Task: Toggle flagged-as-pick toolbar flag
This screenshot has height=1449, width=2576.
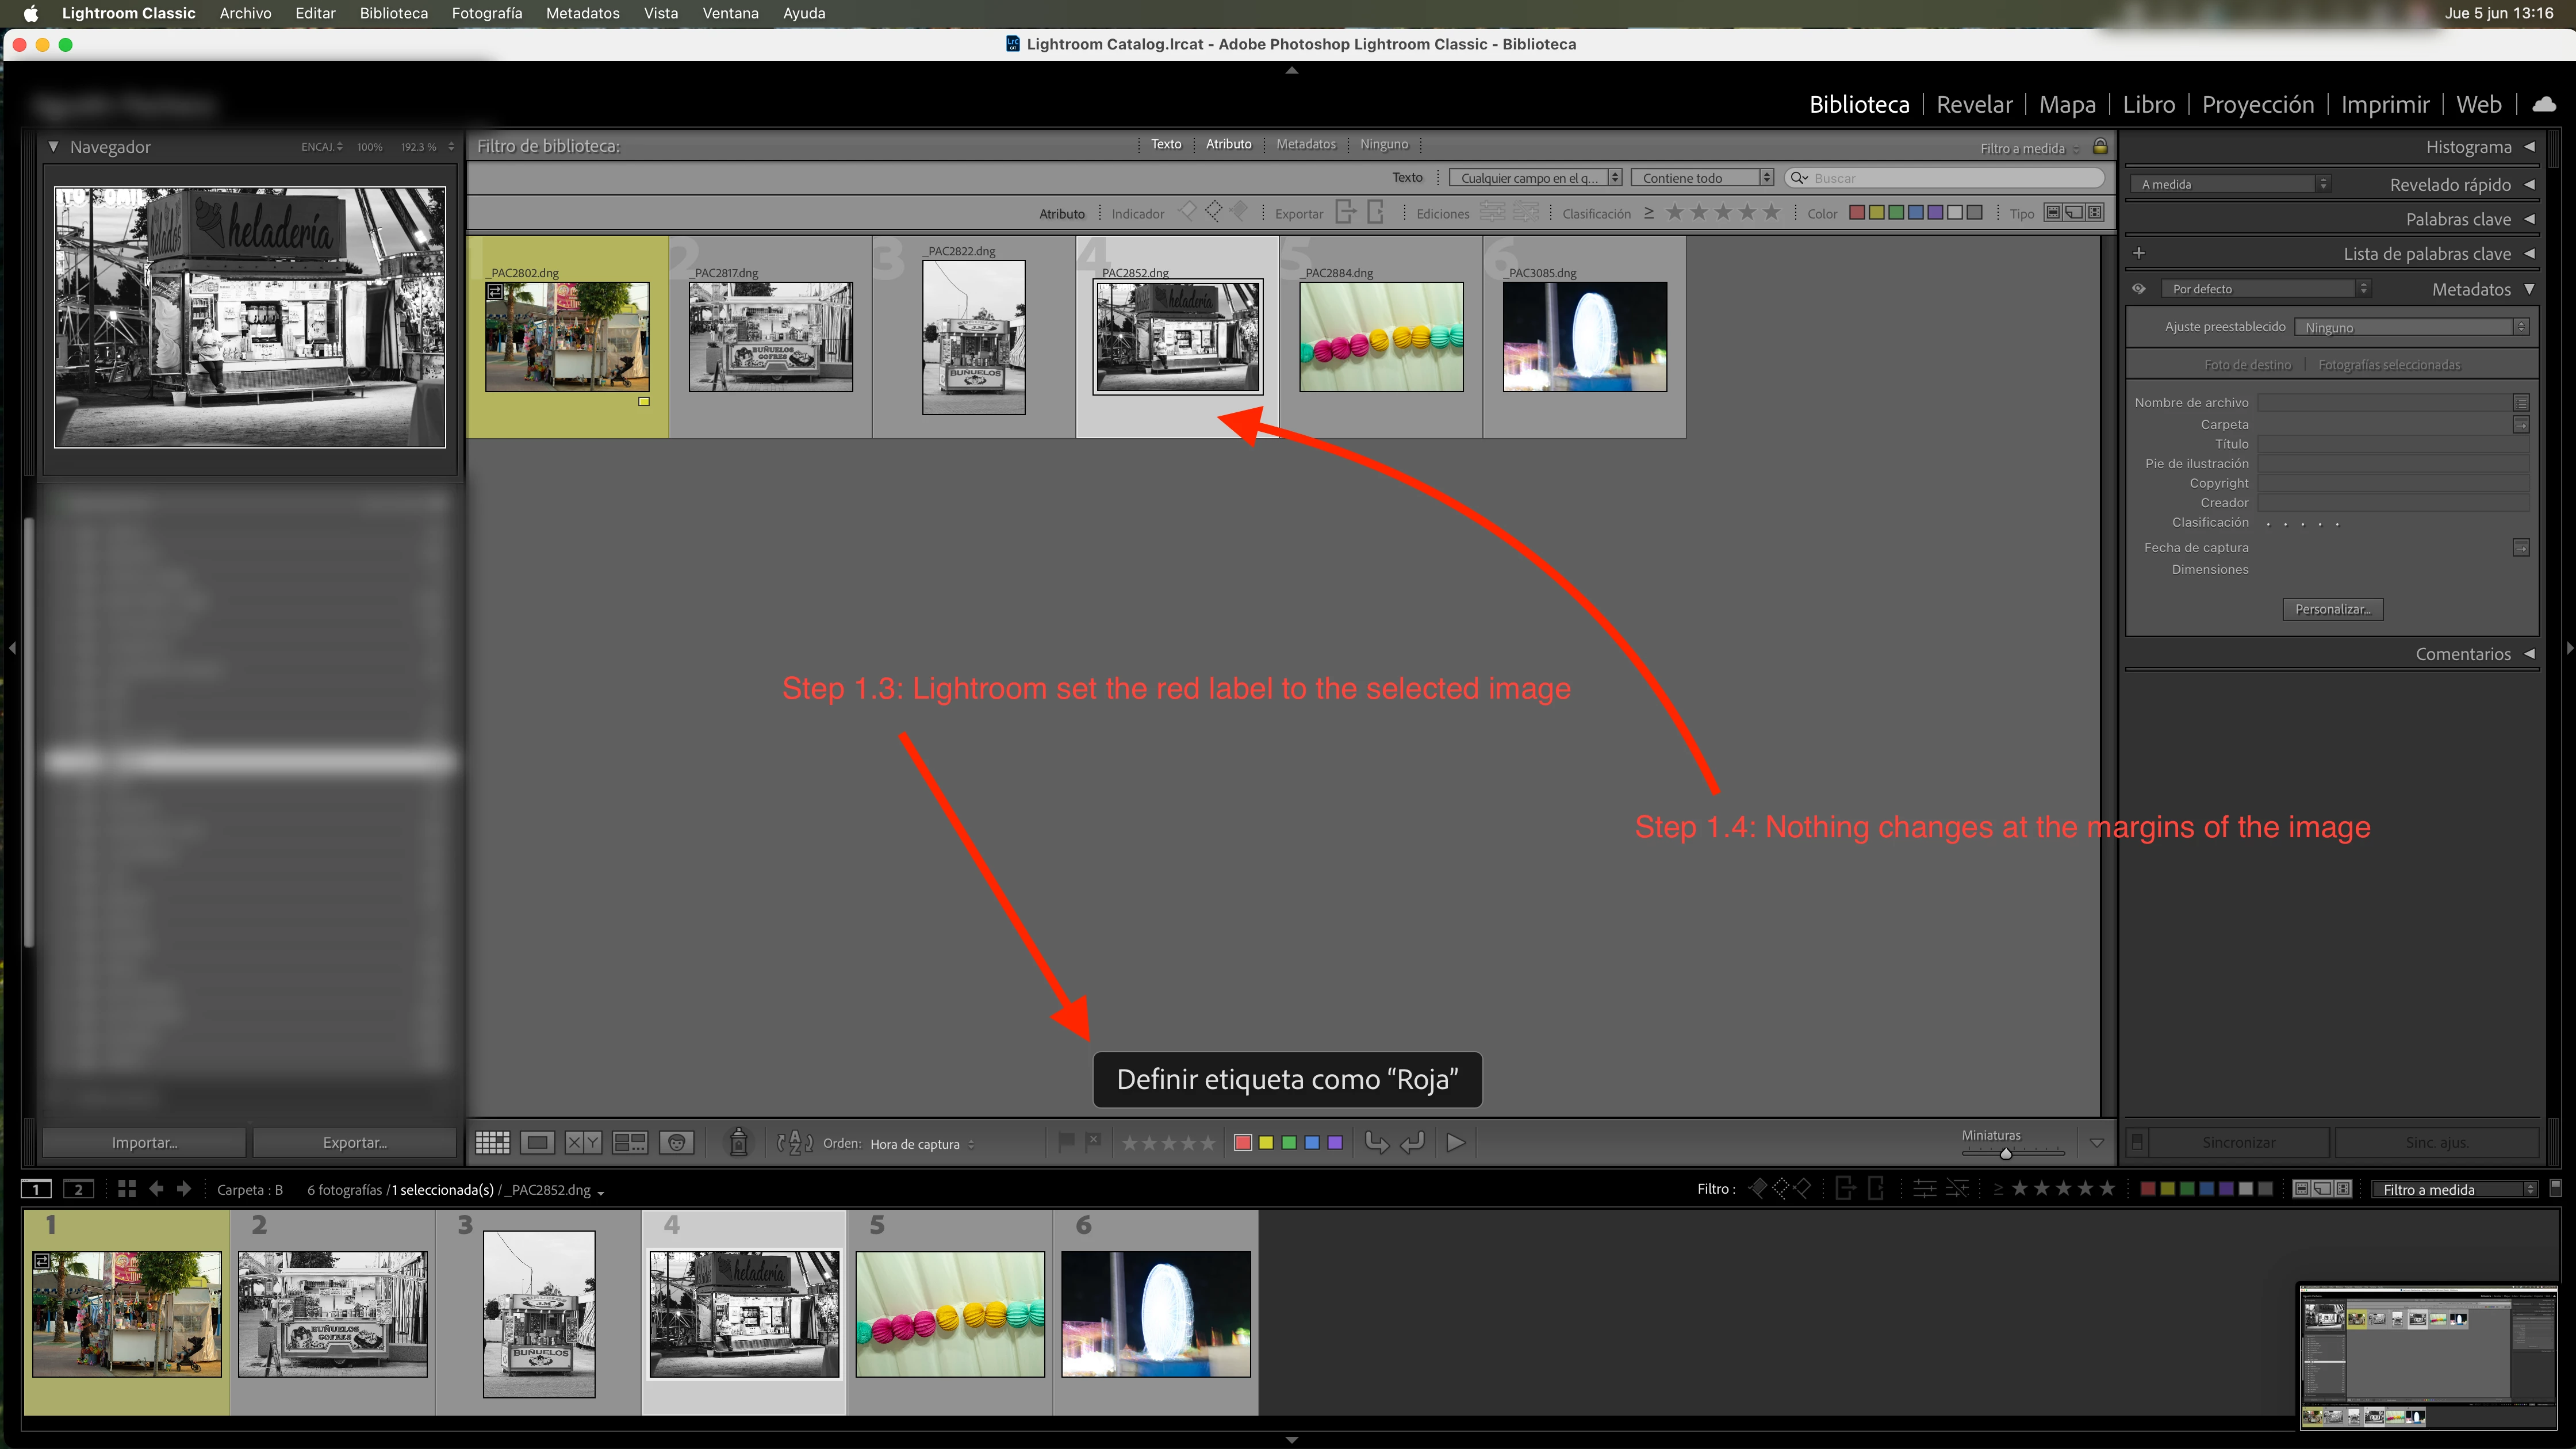Action: [x=1066, y=1141]
